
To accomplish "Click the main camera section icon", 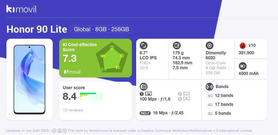I will (x=144, y=87).
